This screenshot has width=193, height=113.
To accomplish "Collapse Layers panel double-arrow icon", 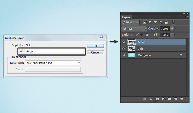I will [184, 14].
